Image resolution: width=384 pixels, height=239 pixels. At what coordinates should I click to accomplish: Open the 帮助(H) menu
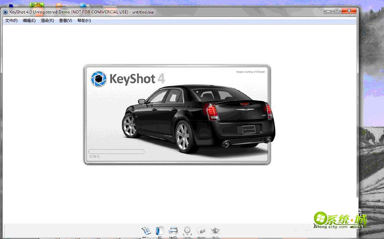(84, 21)
